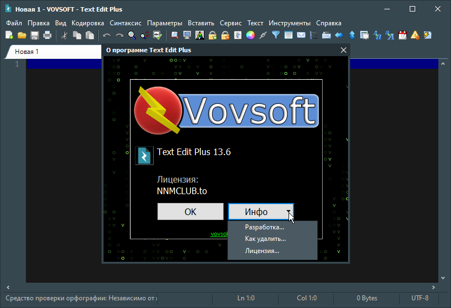Toggle the numbered lines icon
The width and height of the screenshot is (451, 308).
pos(313,35)
